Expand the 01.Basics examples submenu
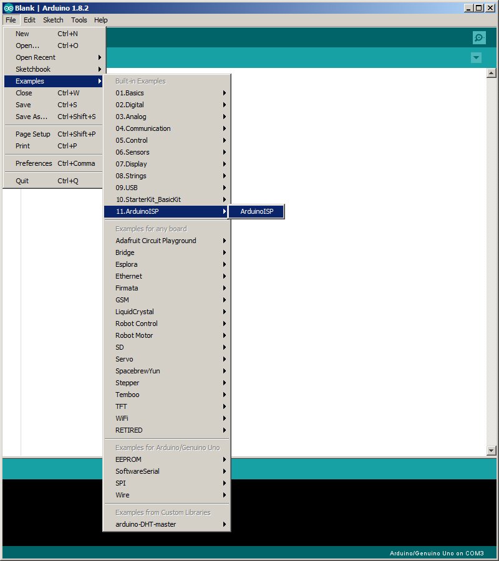The width and height of the screenshot is (499, 561). pos(167,93)
